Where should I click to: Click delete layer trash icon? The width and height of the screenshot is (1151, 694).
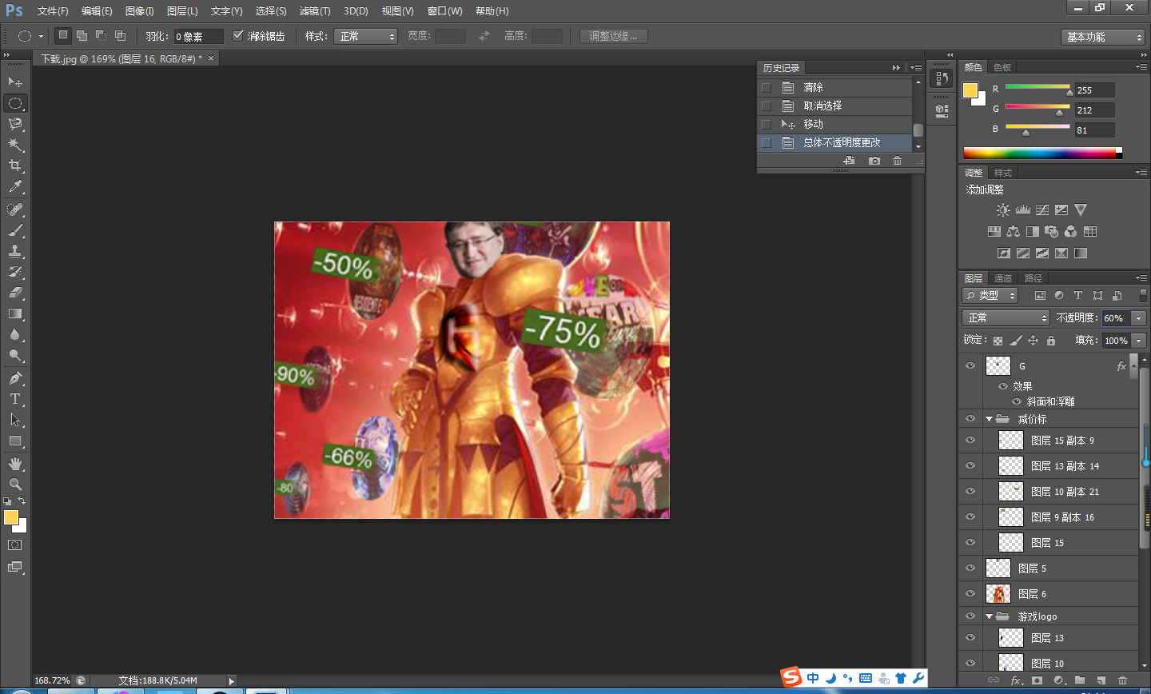[1122, 680]
